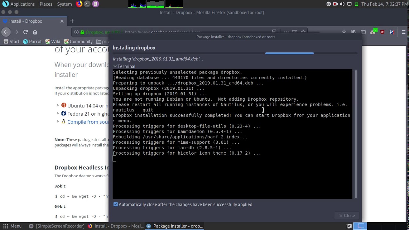
Task: Open a new Firefox tab
Action: 72,21
